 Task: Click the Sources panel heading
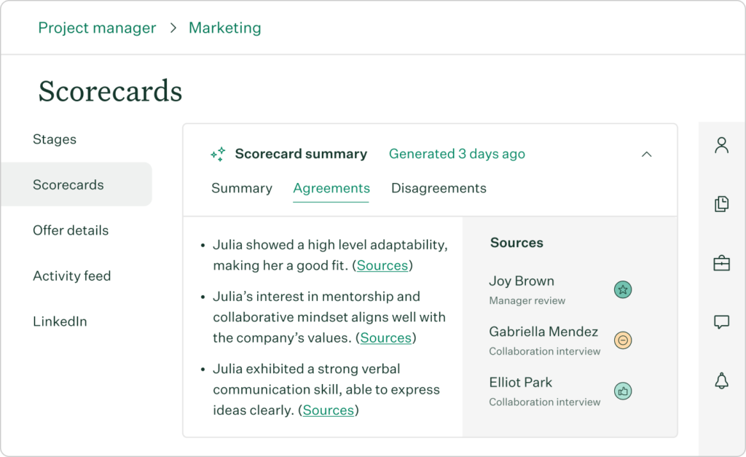click(x=517, y=243)
